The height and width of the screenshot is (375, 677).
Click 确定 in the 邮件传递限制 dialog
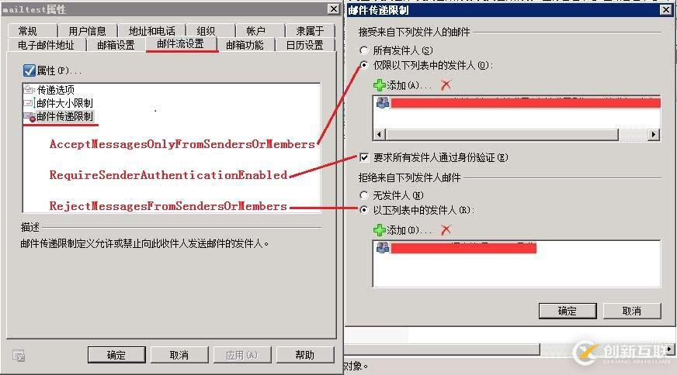pos(568,311)
